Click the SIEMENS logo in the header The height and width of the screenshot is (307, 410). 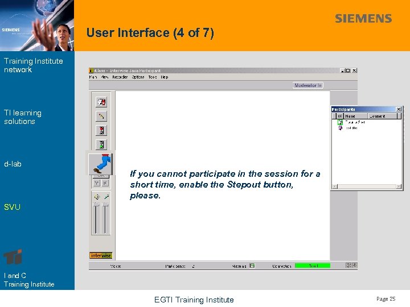[x=363, y=19]
